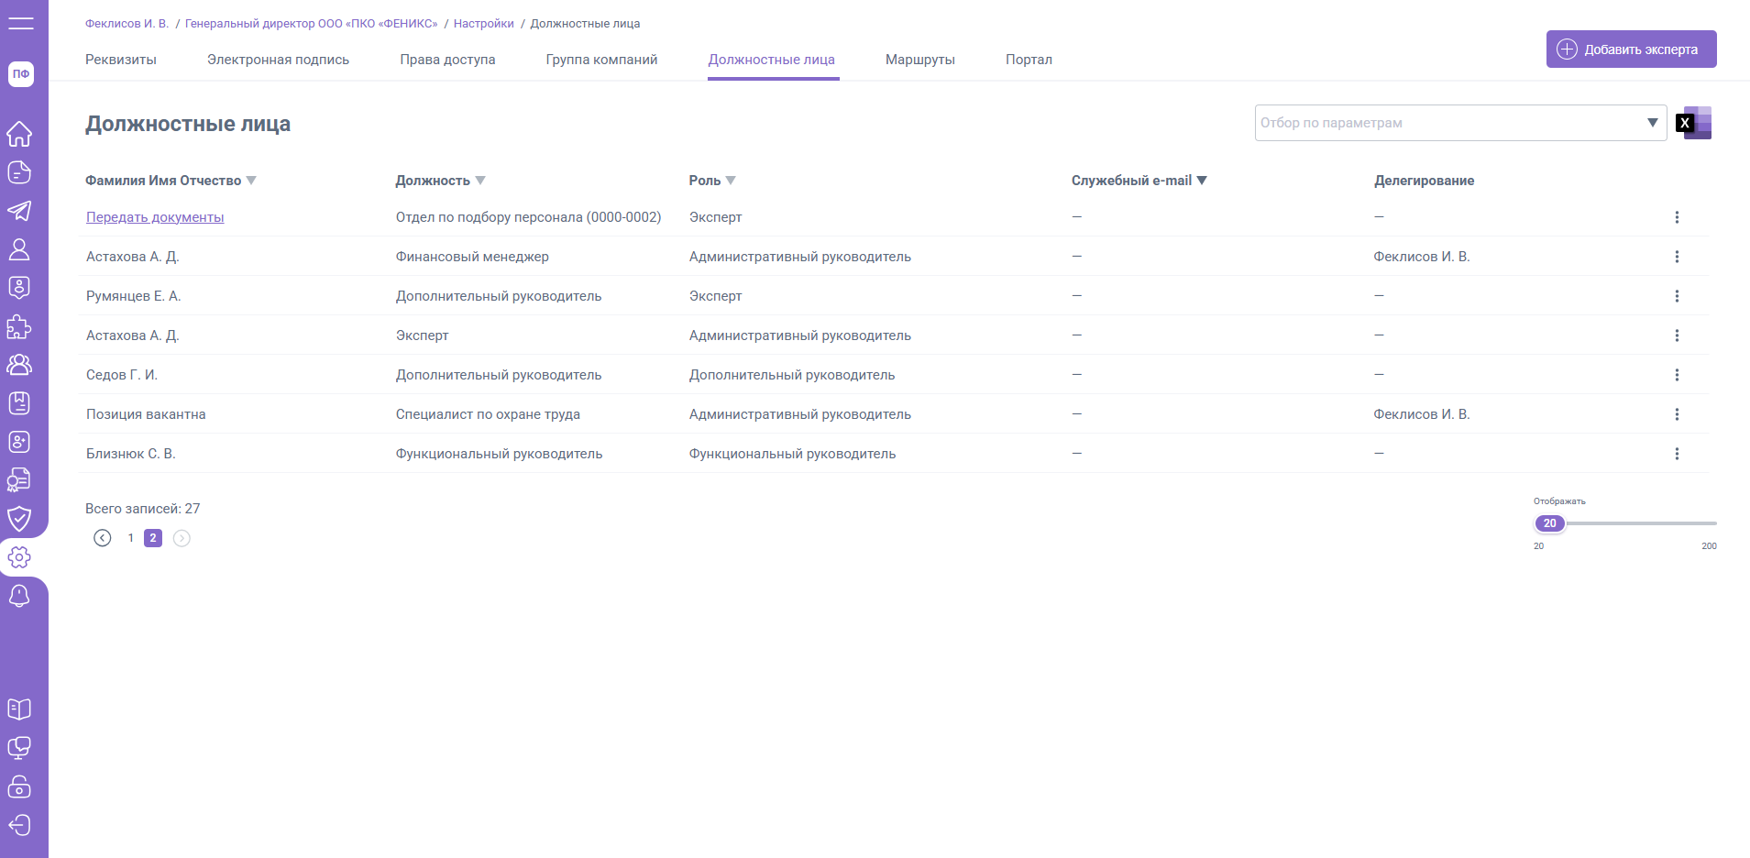
Task: Click the logout icon in the sidebar
Action: [x=19, y=825]
